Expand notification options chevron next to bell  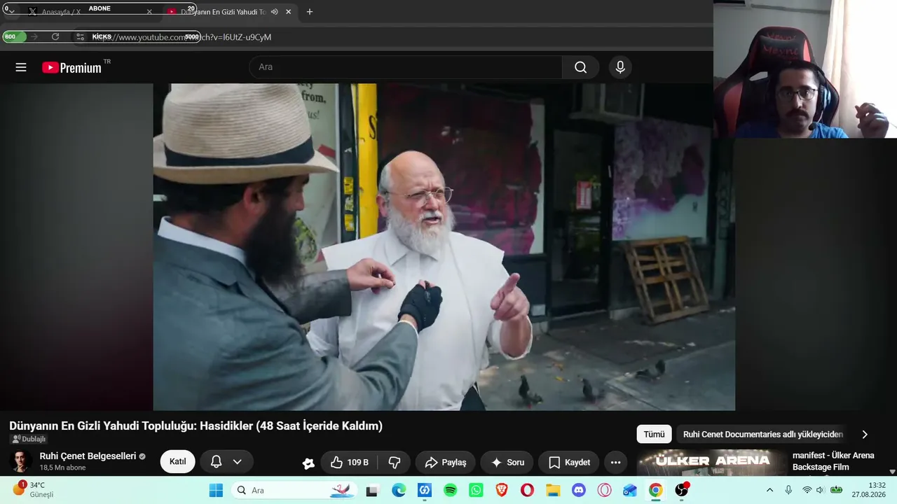[x=238, y=462]
